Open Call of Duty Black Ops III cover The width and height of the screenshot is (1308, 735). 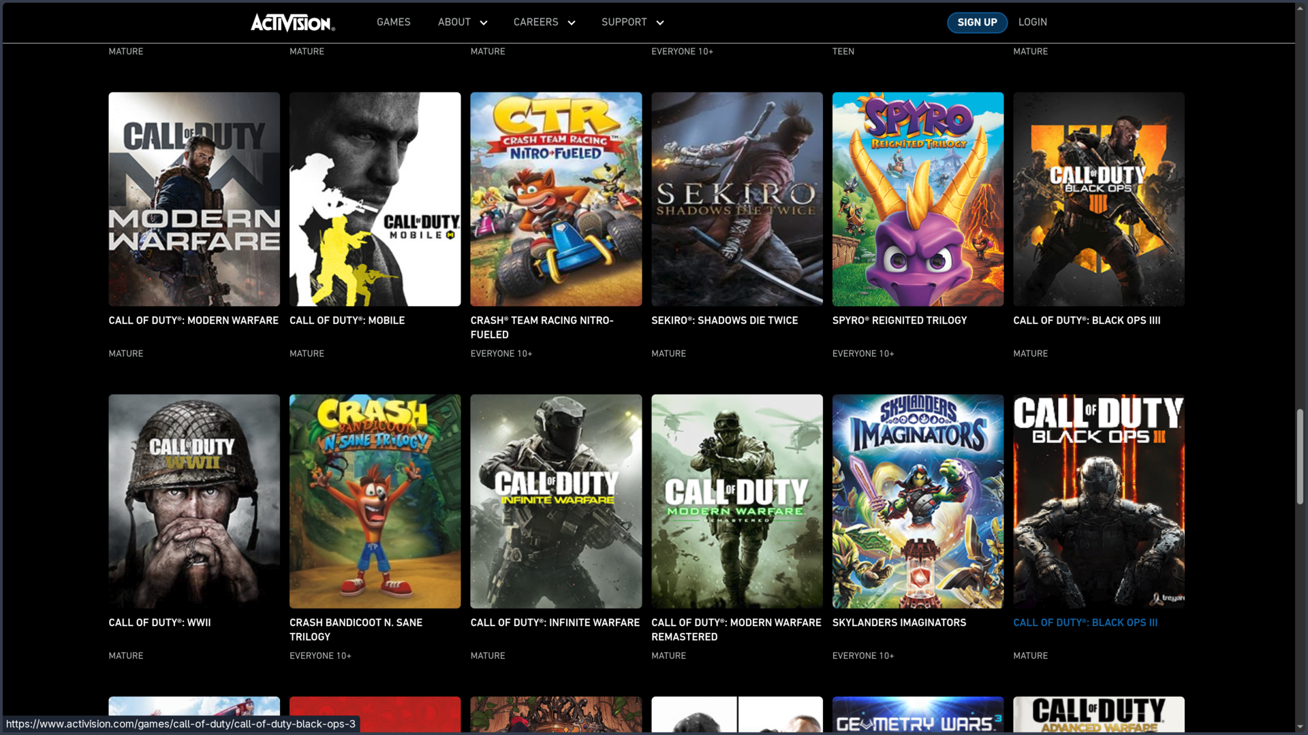click(1099, 502)
